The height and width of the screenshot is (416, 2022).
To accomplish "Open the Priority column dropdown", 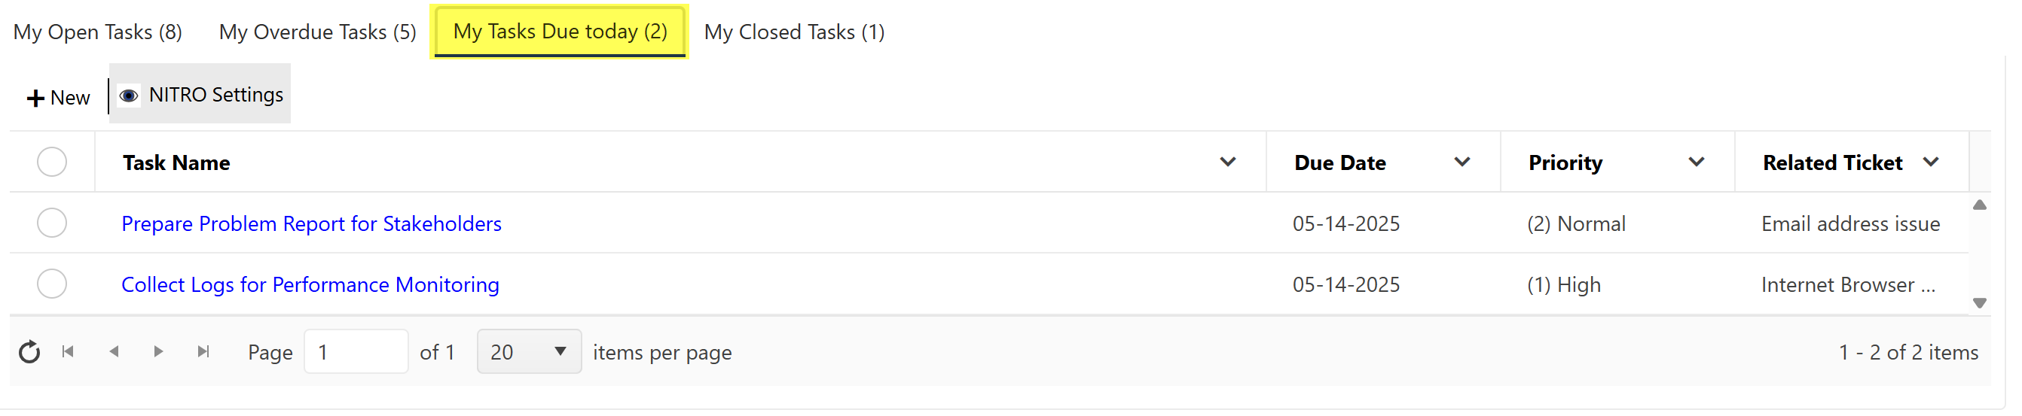I will (x=1697, y=162).
